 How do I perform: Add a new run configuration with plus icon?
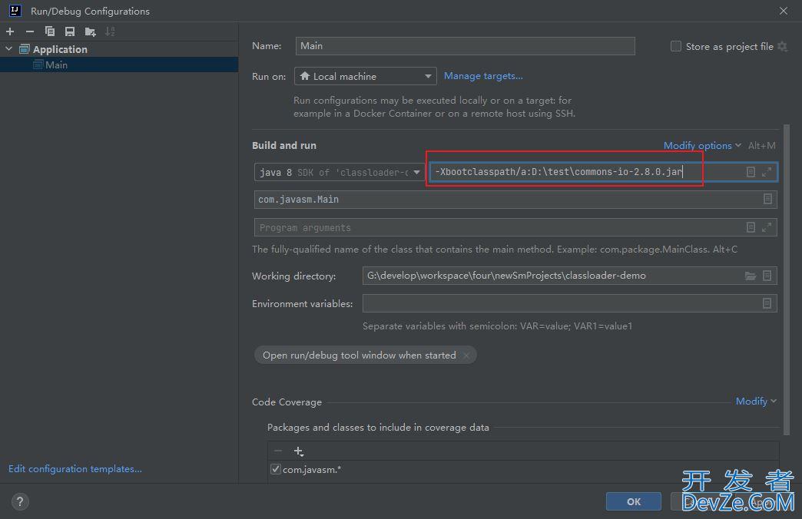[10, 31]
